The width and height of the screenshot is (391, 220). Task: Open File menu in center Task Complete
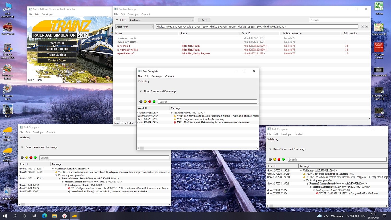140,76
